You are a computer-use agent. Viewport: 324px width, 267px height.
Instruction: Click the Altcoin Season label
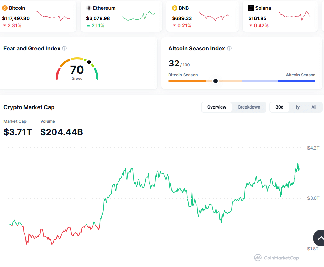pos(301,75)
